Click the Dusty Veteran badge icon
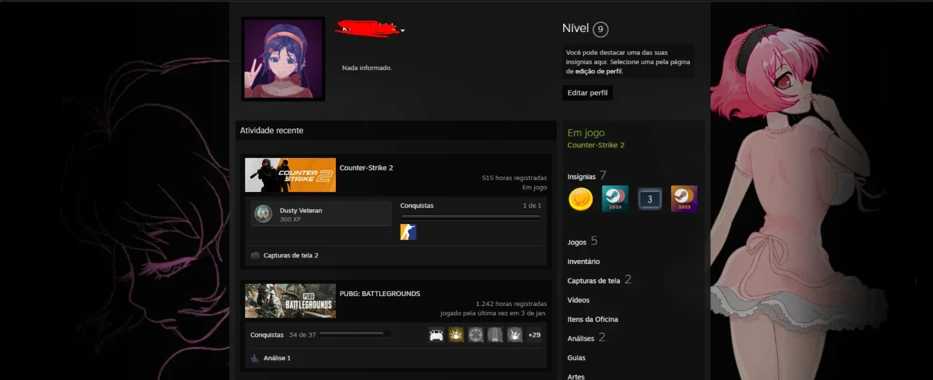The image size is (933, 380). click(x=263, y=214)
